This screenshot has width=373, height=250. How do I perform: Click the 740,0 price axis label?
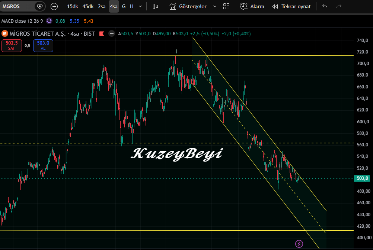[363, 40]
